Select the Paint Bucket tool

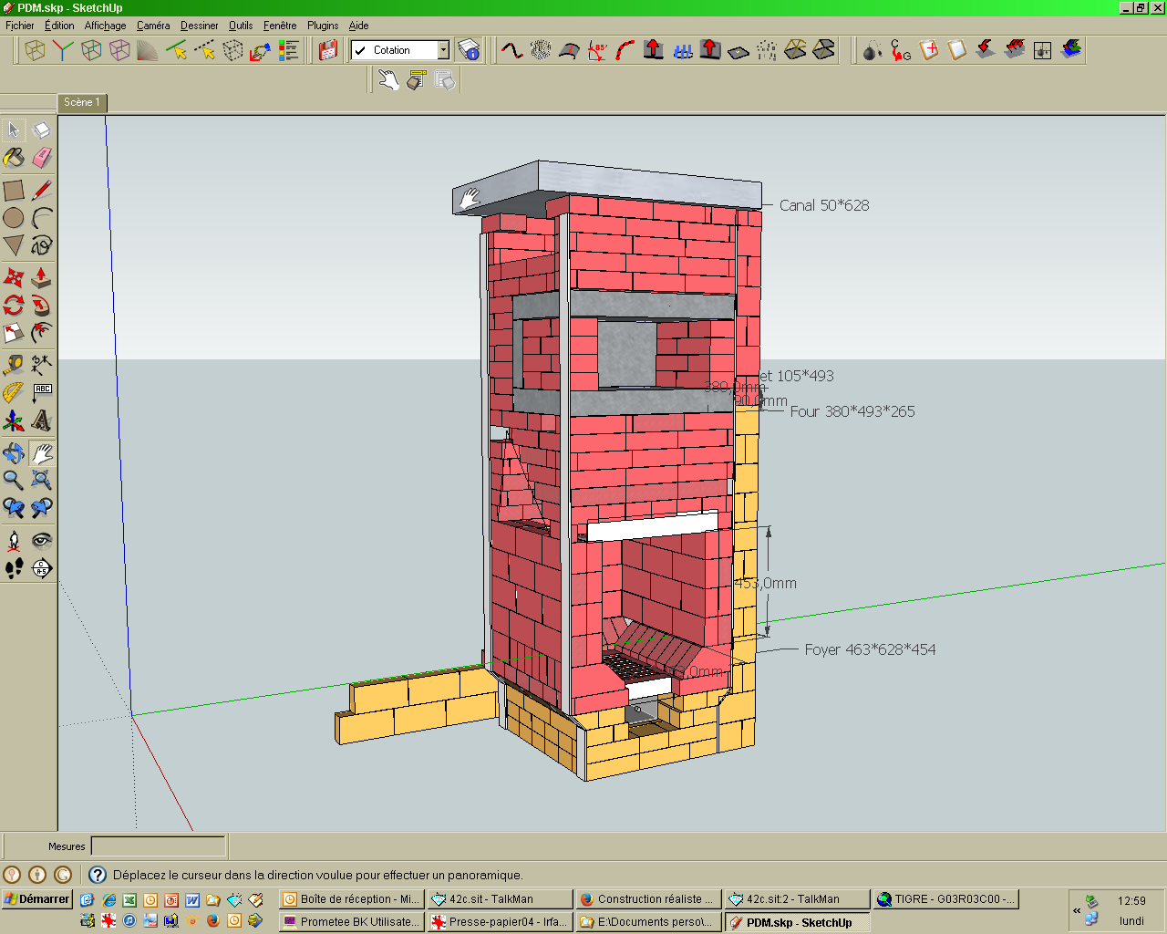coord(14,158)
